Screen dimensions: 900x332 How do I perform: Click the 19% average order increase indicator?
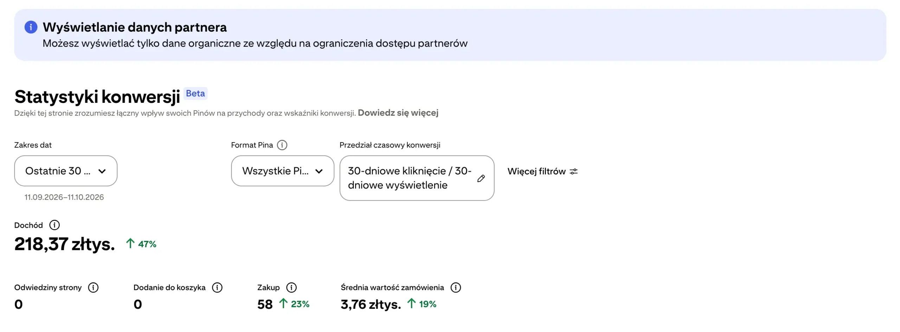pos(422,304)
